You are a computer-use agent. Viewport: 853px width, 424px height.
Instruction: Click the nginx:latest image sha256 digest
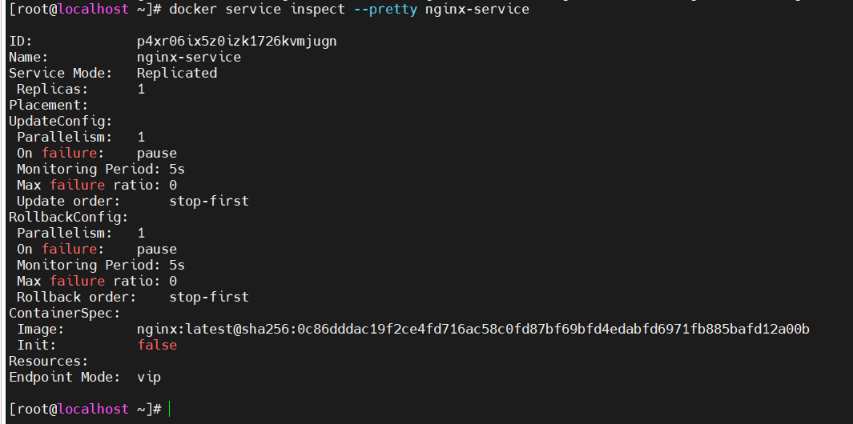pos(473,329)
